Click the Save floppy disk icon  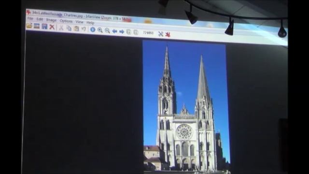(44, 27)
